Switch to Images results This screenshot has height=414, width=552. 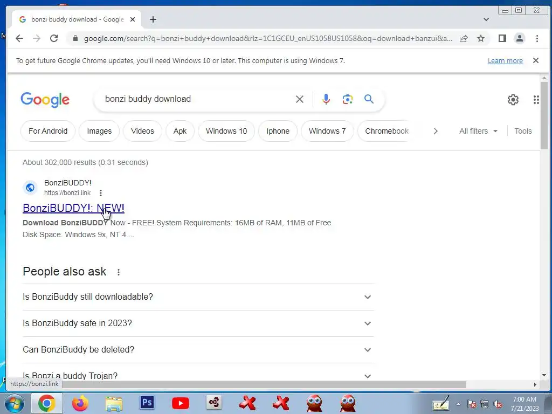click(x=99, y=131)
